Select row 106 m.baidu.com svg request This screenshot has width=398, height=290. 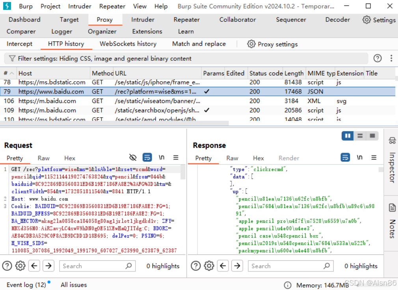click(x=198, y=101)
